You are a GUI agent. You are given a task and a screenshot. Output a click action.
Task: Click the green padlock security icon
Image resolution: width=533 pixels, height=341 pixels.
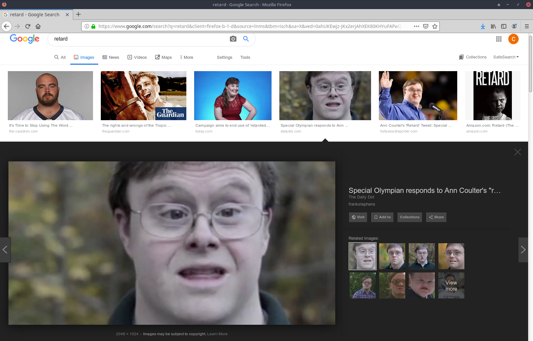click(x=93, y=26)
